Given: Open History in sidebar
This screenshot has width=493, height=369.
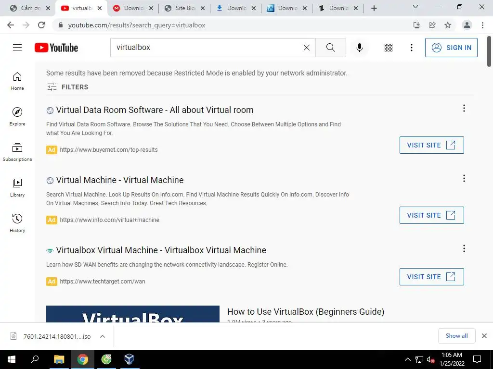Looking at the screenshot, I should pyautogui.click(x=17, y=223).
